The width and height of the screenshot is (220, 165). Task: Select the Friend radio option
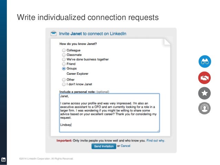pos(64,64)
